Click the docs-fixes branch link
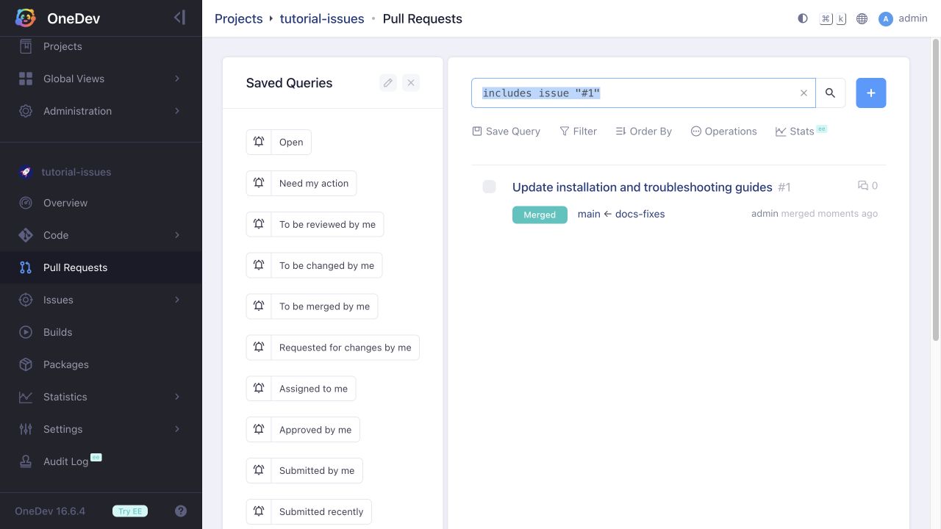The height and width of the screenshot is (529, 941). pyautogui.click(x=640, y=214)
